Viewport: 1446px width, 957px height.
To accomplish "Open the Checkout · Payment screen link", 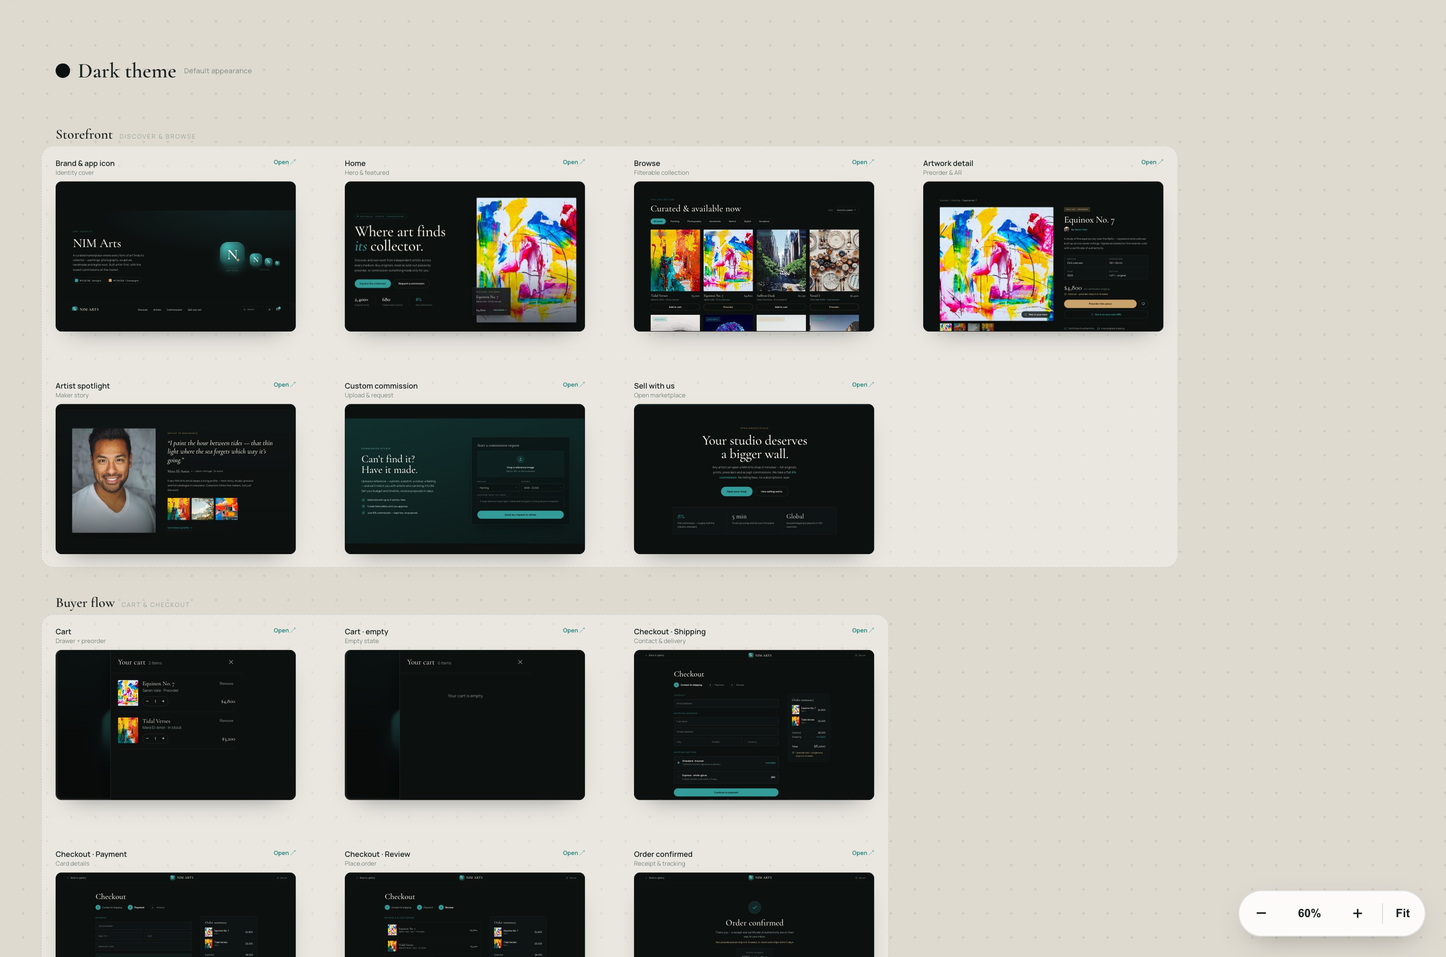I will pos(284,853).
